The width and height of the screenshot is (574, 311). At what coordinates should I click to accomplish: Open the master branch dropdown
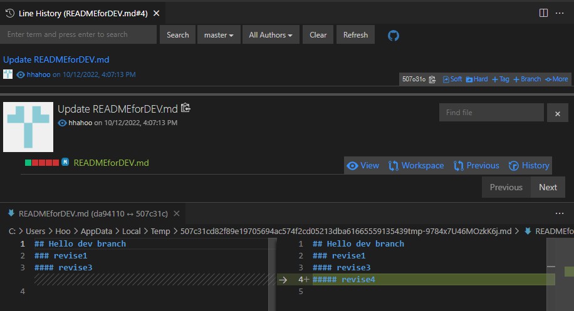click(219, 34)
